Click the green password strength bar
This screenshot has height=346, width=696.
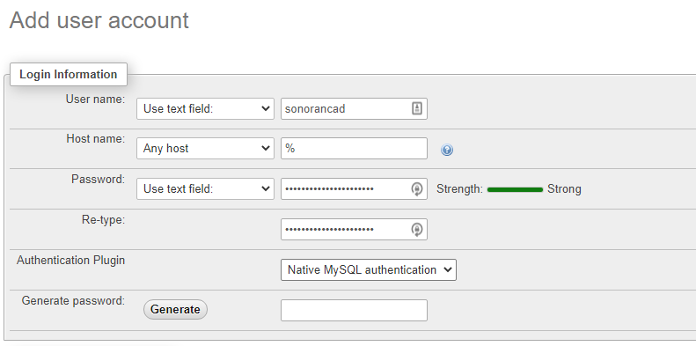tap(515, 189)
